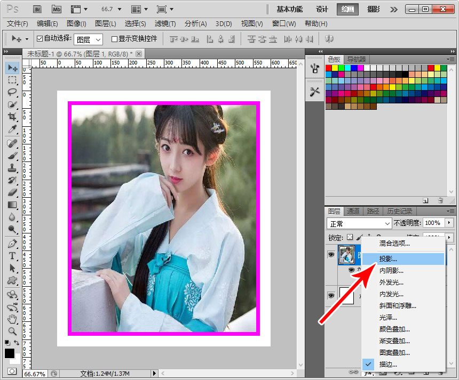Image resolution: width=459 pixels, height=380 pixels.
Task: Launch Mini Bridge from Mb icon
Action: point(57,10)
